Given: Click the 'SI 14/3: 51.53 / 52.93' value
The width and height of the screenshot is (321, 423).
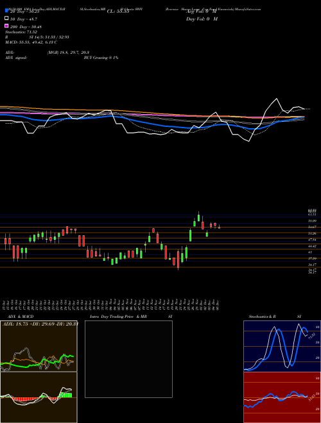Looking at the screenshot, I should [x=49, y=37].
